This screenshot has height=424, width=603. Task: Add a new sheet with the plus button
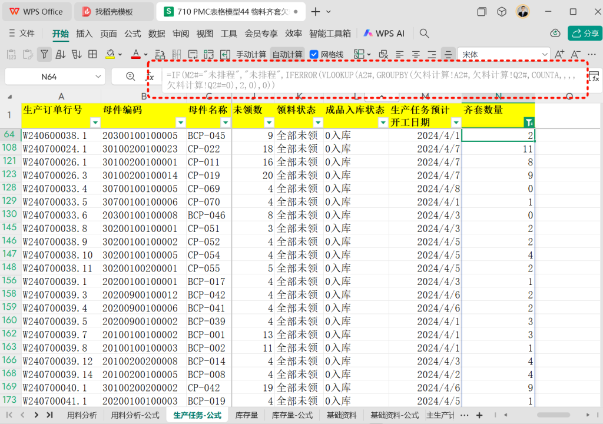(x=479, y=415)
